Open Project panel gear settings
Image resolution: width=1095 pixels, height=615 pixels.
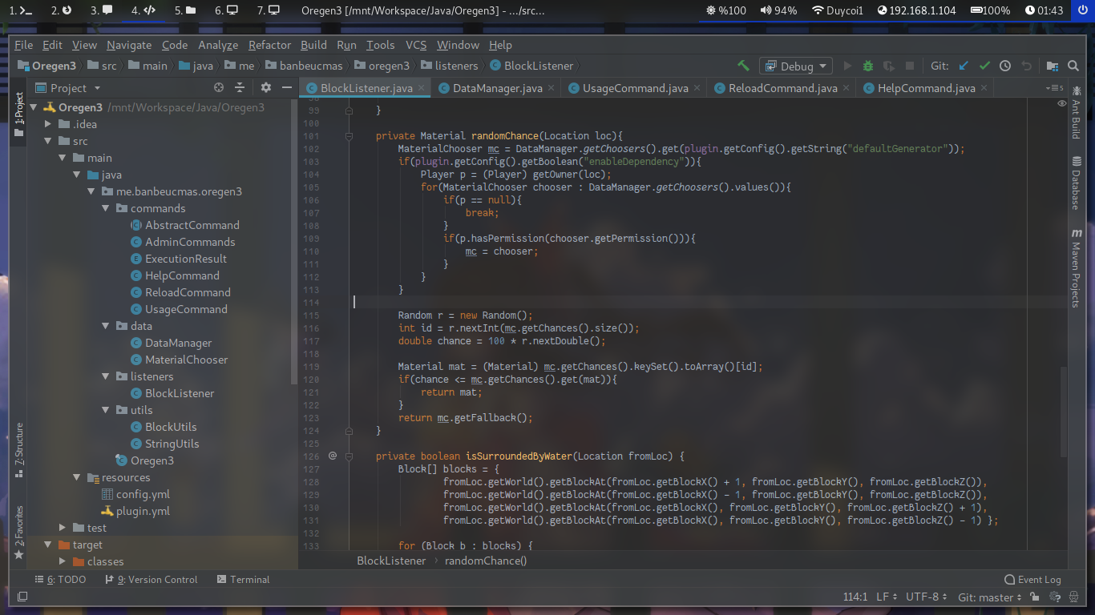tap(266, 87)
